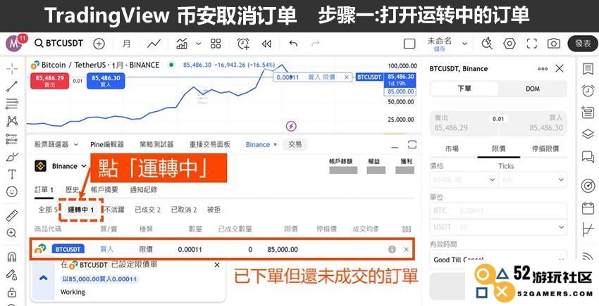The image size is (599, 306).
Task: Toggle lock all drawings
Action: point(12,293)
